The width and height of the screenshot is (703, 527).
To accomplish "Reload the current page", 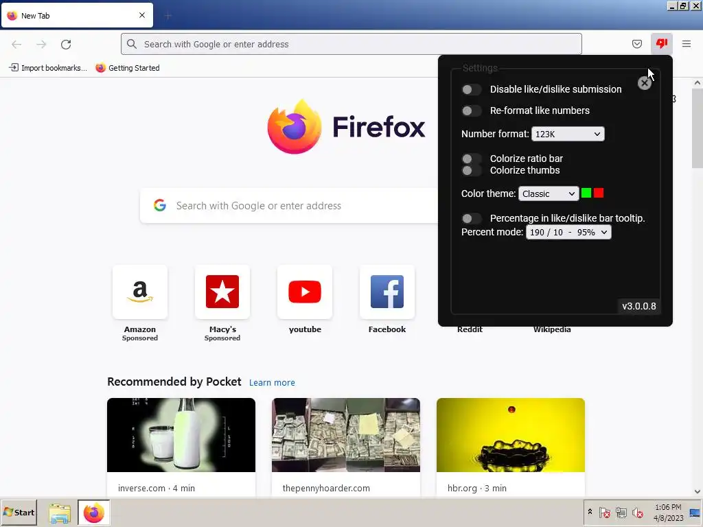I will [x=66, y=45].
